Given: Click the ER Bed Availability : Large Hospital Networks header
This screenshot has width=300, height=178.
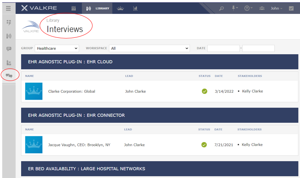Looking at the screenshot, I should click(x=160, y=168).
